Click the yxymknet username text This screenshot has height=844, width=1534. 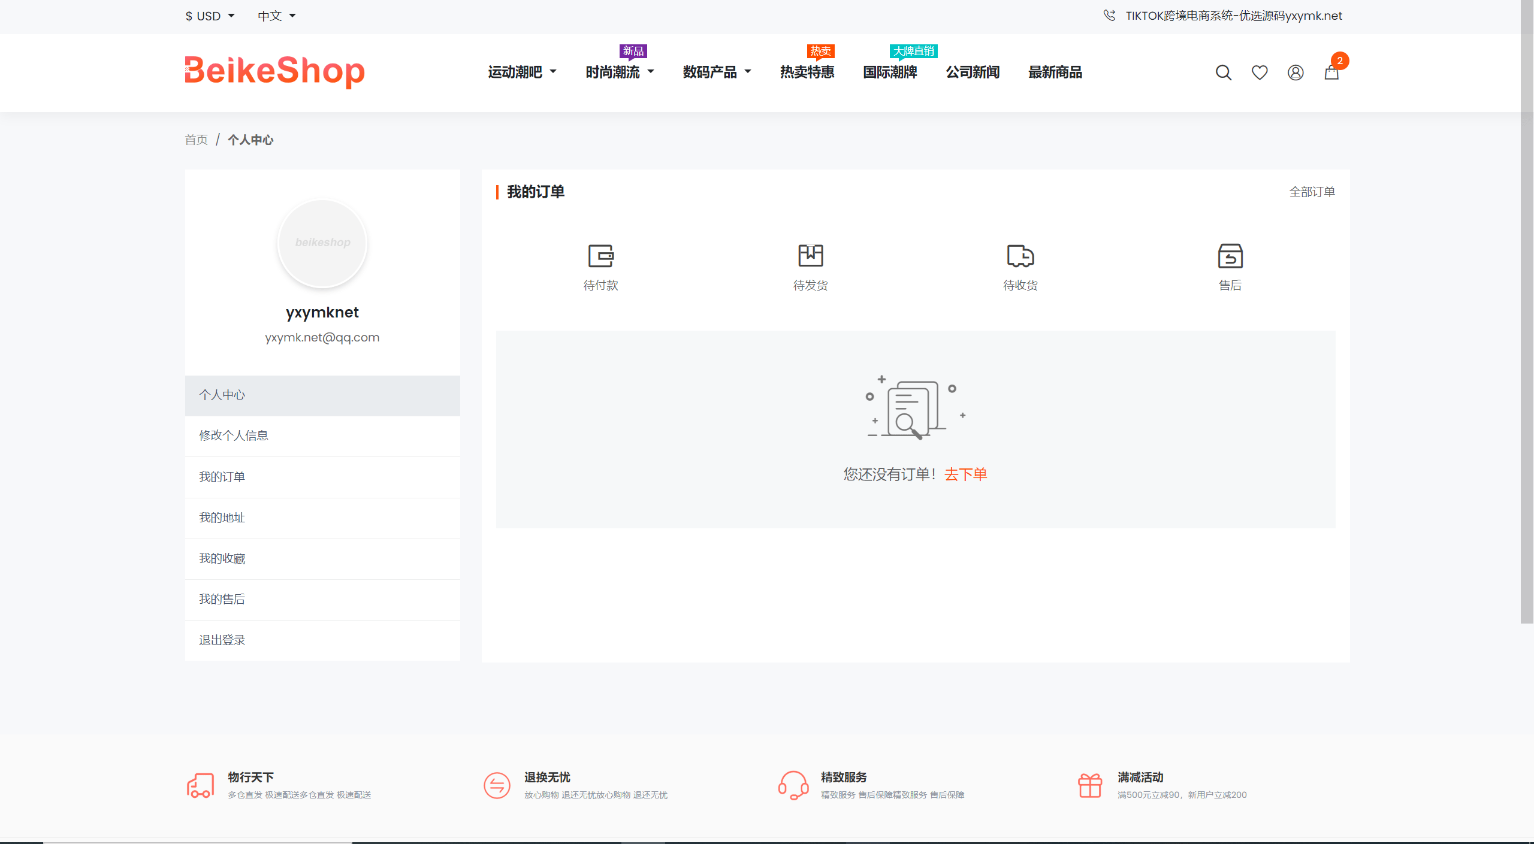click(x=322, y=313)
